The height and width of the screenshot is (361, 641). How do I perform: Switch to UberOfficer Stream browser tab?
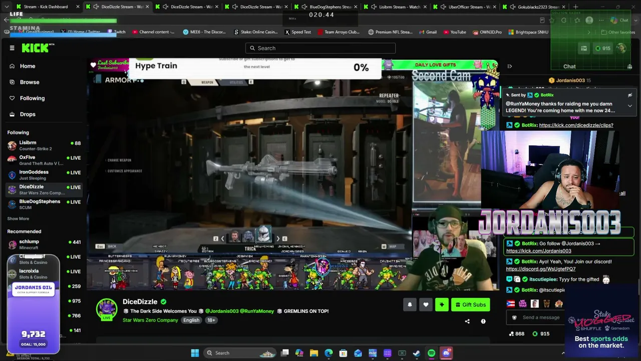point(465,7)
